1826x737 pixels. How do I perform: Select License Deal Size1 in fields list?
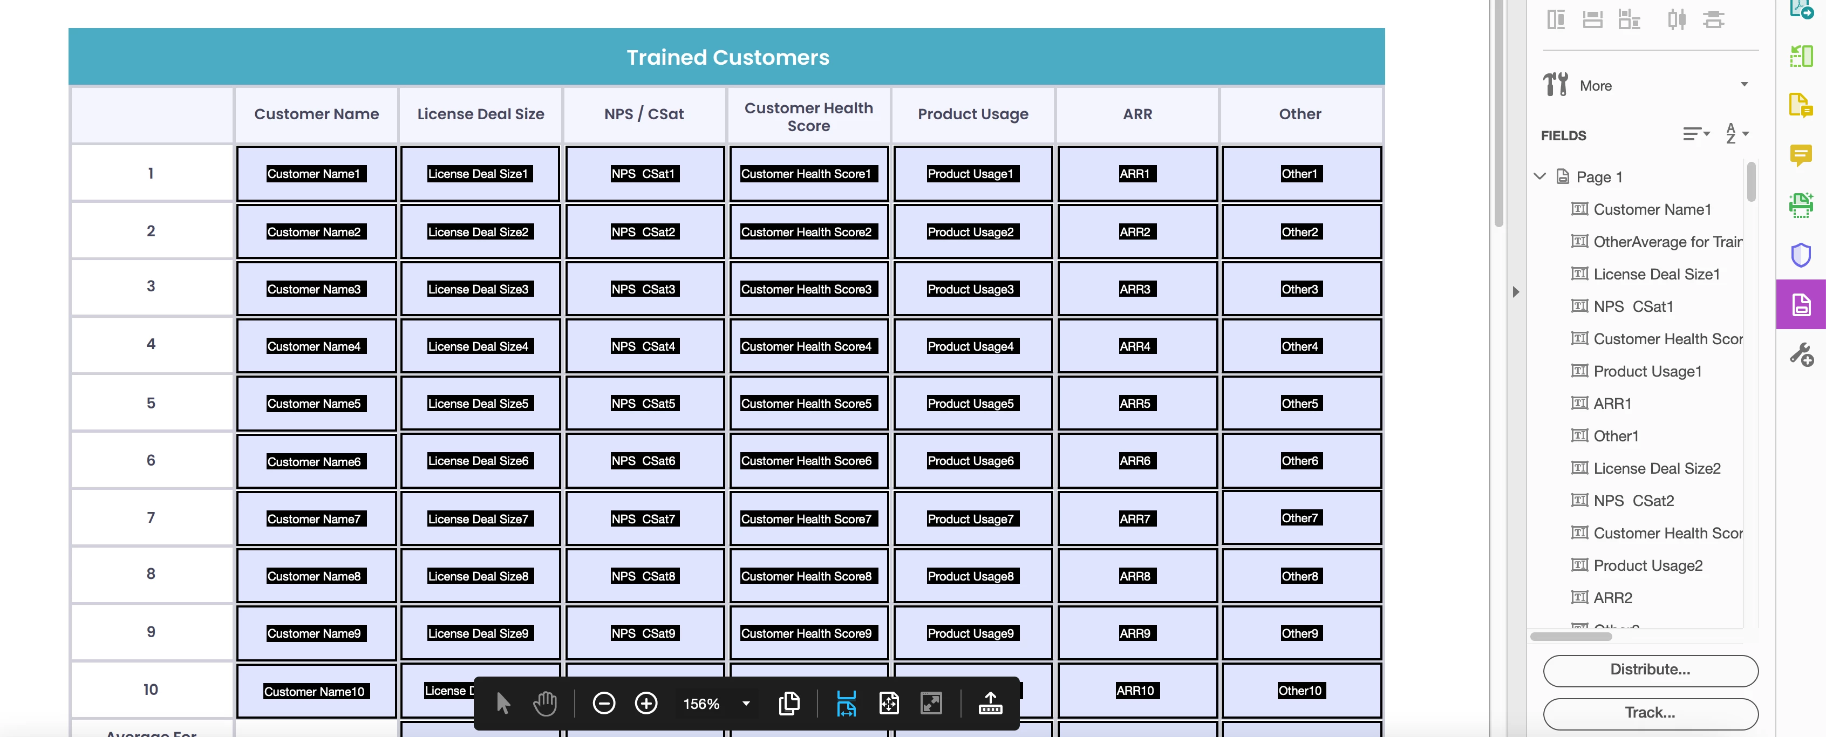[x=1656, y=274]
